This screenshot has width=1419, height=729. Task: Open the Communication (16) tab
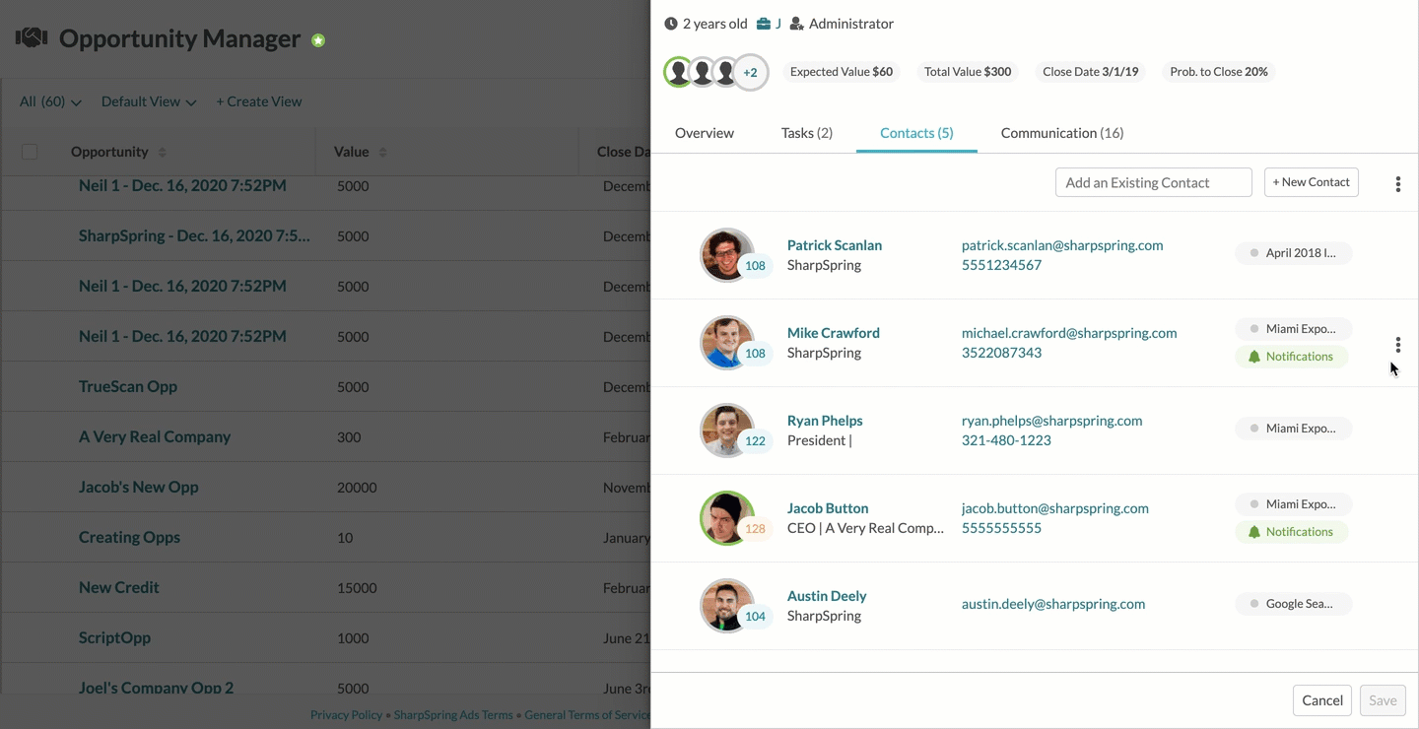click(1062, 133)
